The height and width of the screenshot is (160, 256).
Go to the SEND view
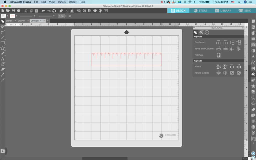click(x=245, y=10)
